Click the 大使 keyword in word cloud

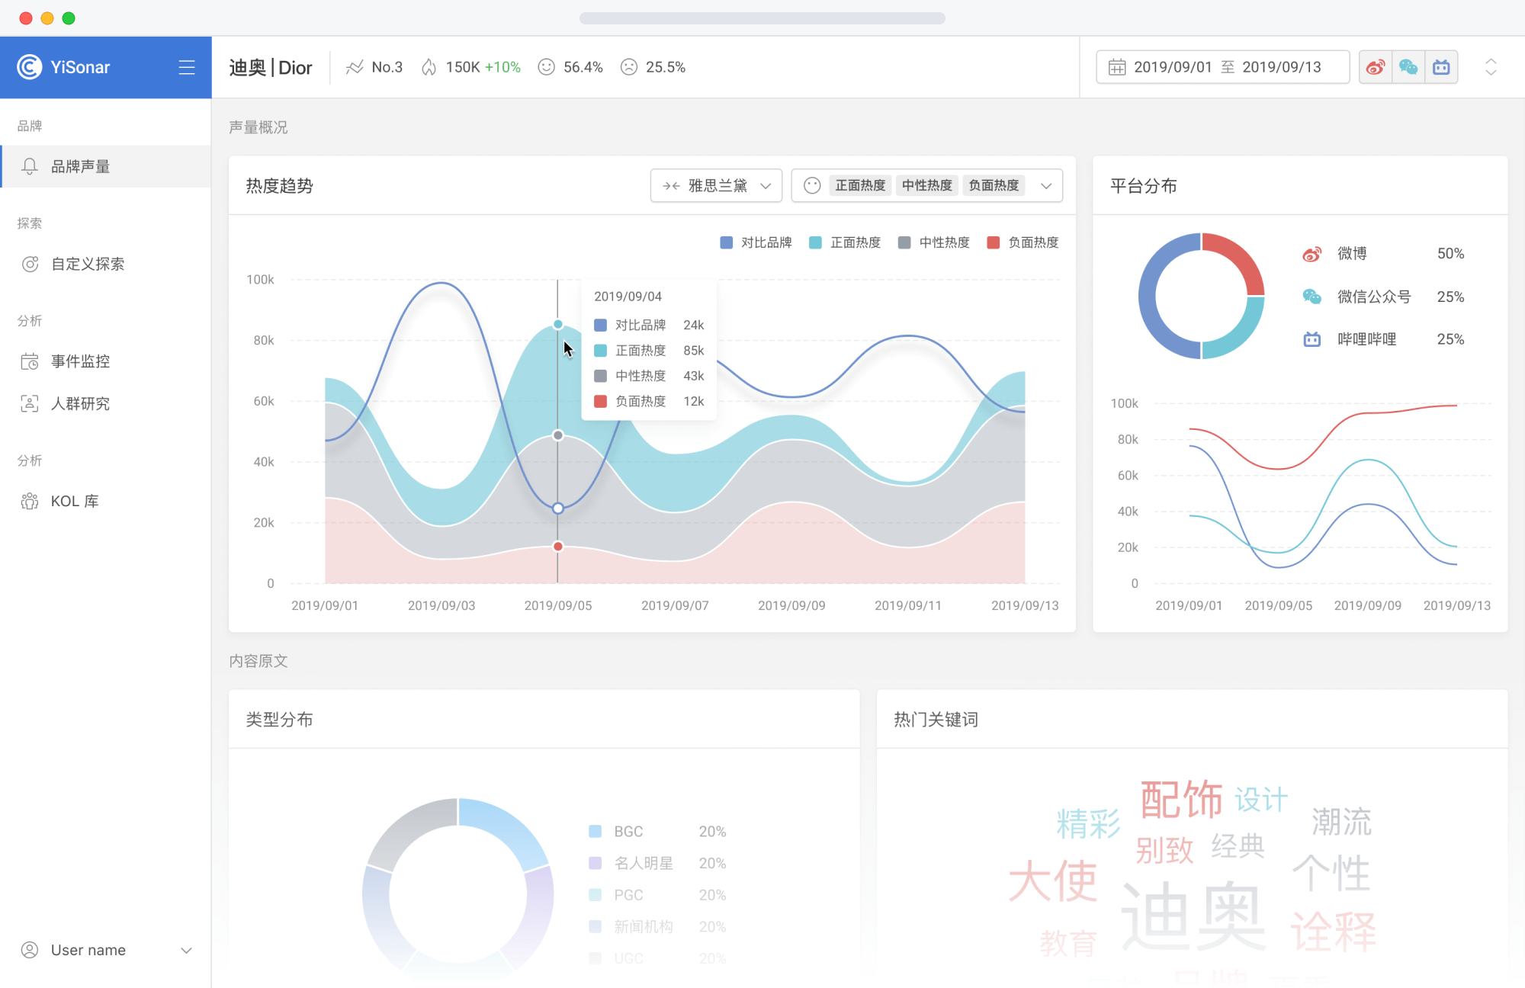pos(1053,881)
